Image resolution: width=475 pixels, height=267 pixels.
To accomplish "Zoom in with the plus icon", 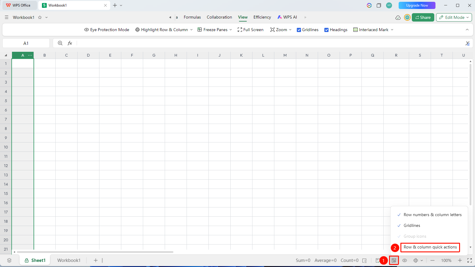I will pyautogui.click(x=460, y=260).
